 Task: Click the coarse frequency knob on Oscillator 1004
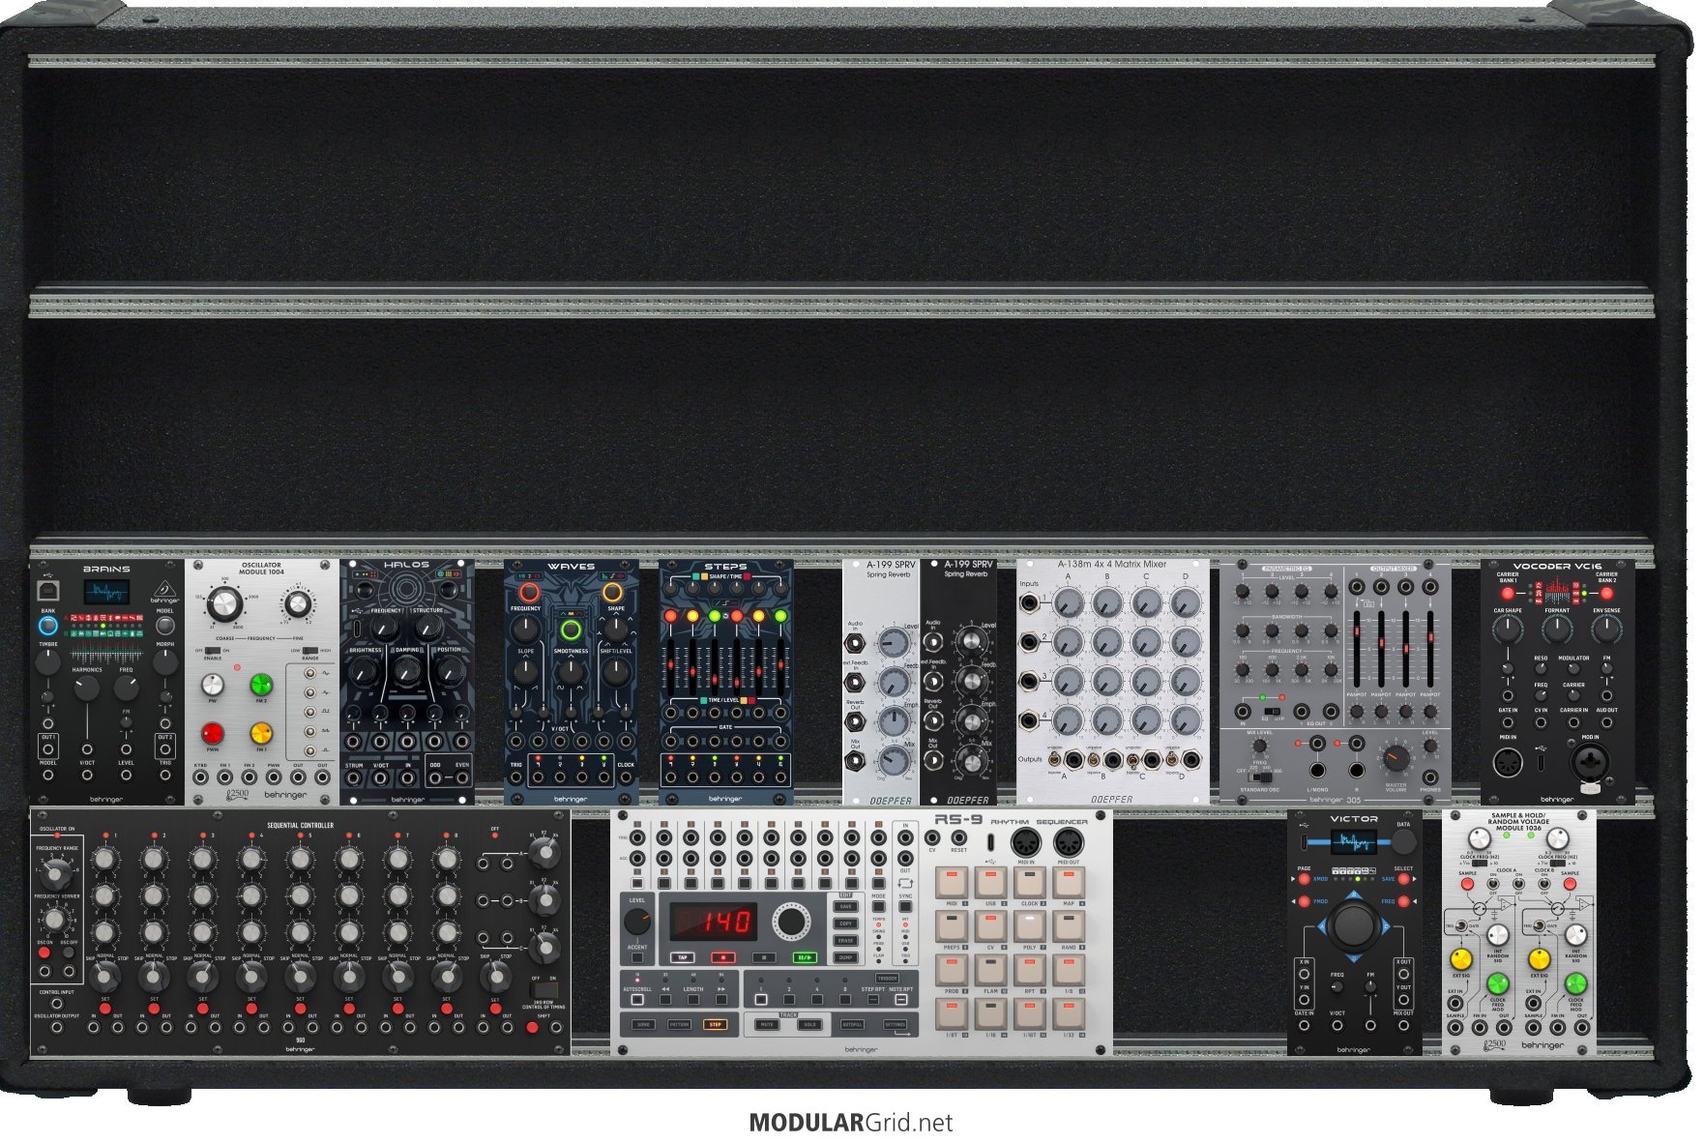click(223, 604)
